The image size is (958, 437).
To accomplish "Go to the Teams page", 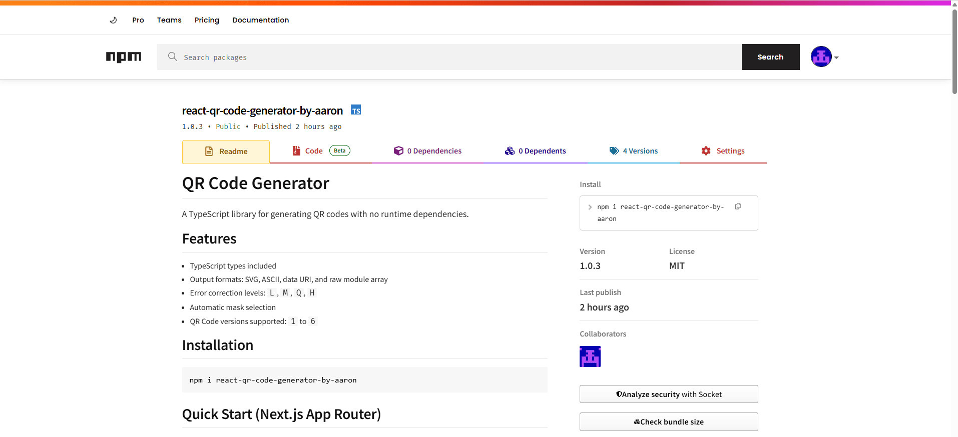I will click(x=169, y=20).
